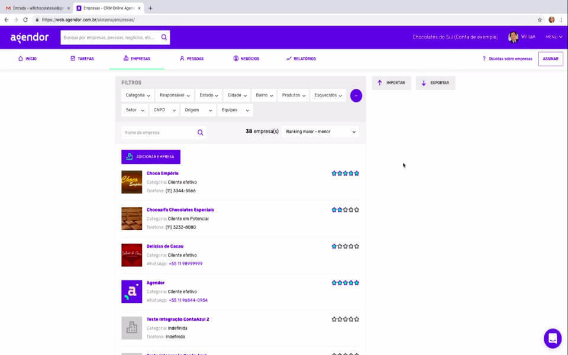Expand the Cidade filter
This screenshot has height=355, width=568.
[237, 95]
